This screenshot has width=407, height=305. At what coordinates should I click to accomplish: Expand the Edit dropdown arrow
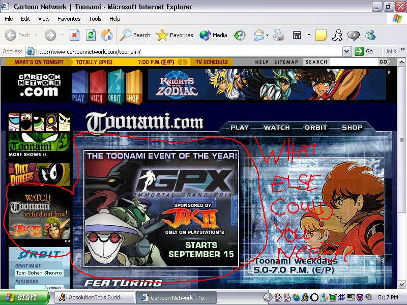309,35
